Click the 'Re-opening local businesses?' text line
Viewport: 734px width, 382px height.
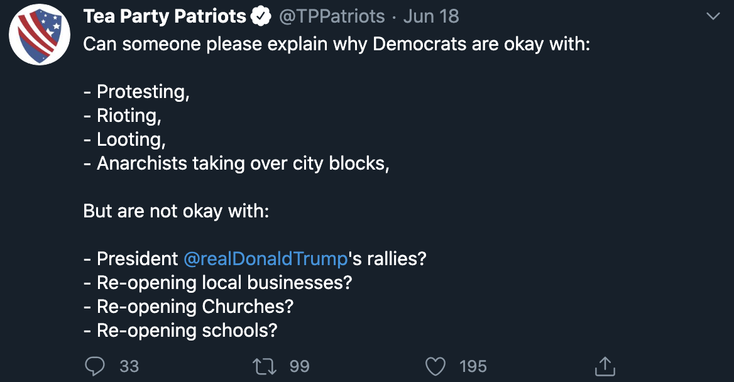point(217,283)
